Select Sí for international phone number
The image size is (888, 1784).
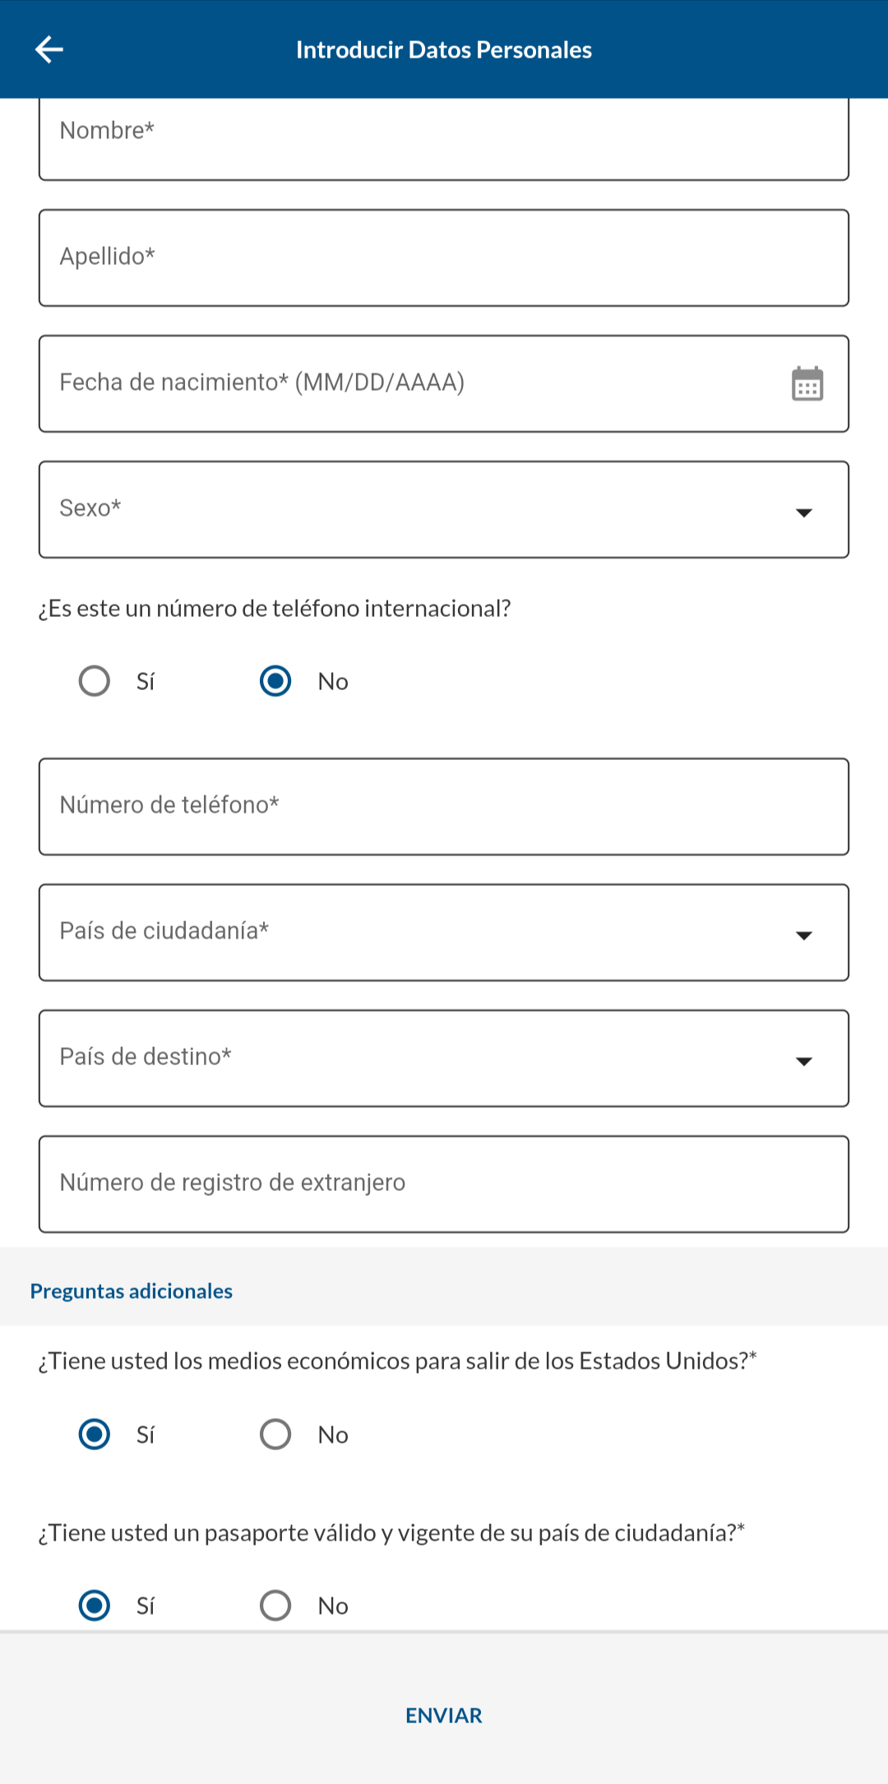tap(95, 681)
